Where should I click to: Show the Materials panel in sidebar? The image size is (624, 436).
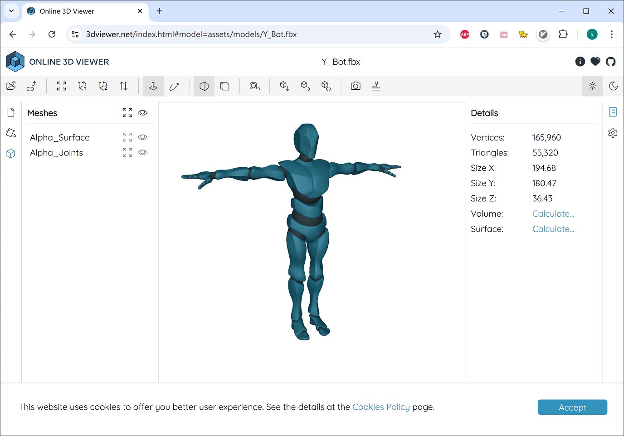tap(11, 133)
